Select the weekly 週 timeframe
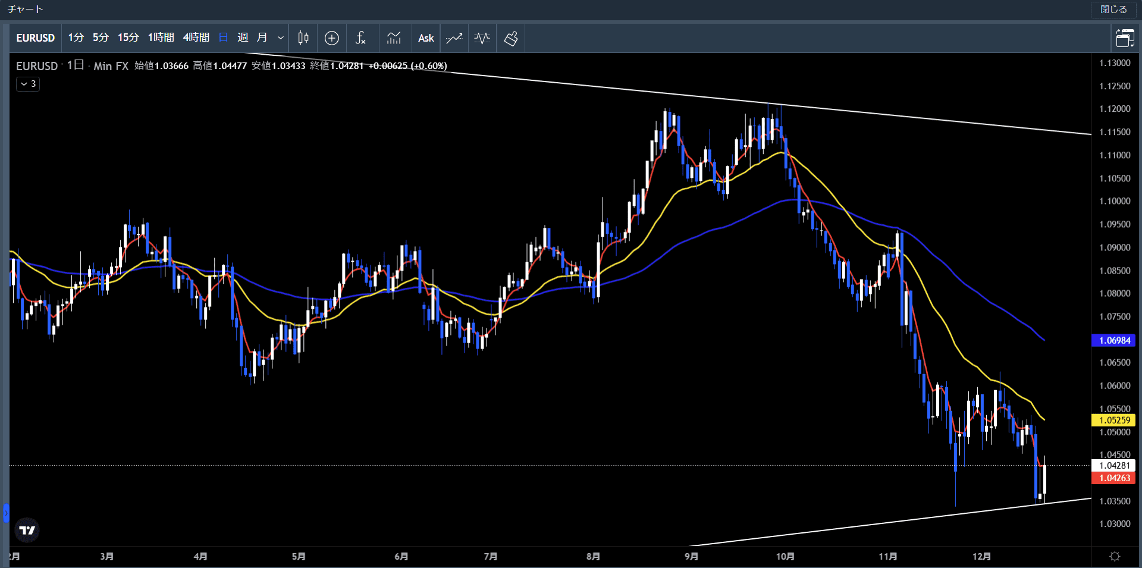The width and height of the screenshot is (1142, 568). (243, 37)
